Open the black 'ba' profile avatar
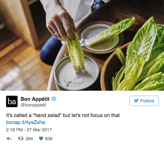The height and width of the screenshot is (145, 164). point(12,101)
